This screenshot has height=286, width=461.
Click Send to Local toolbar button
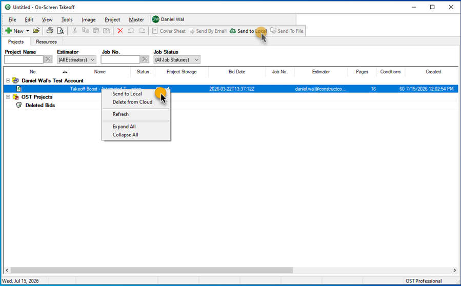(248, 31)
